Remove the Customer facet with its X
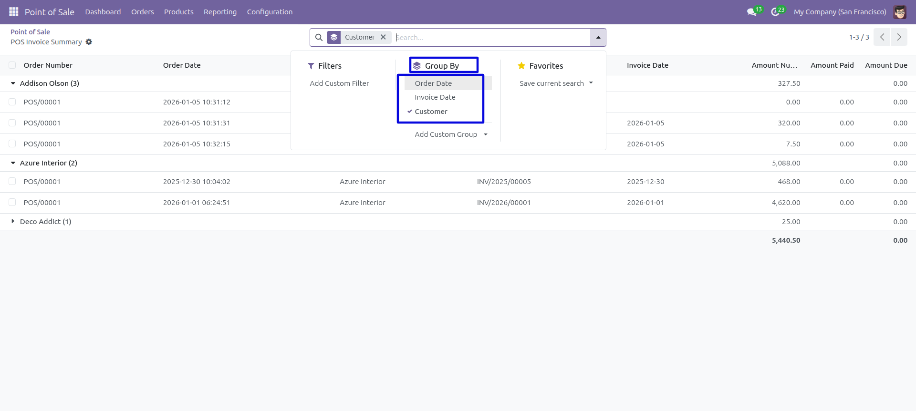The image size is (916, 411). (x=383, y=37)
